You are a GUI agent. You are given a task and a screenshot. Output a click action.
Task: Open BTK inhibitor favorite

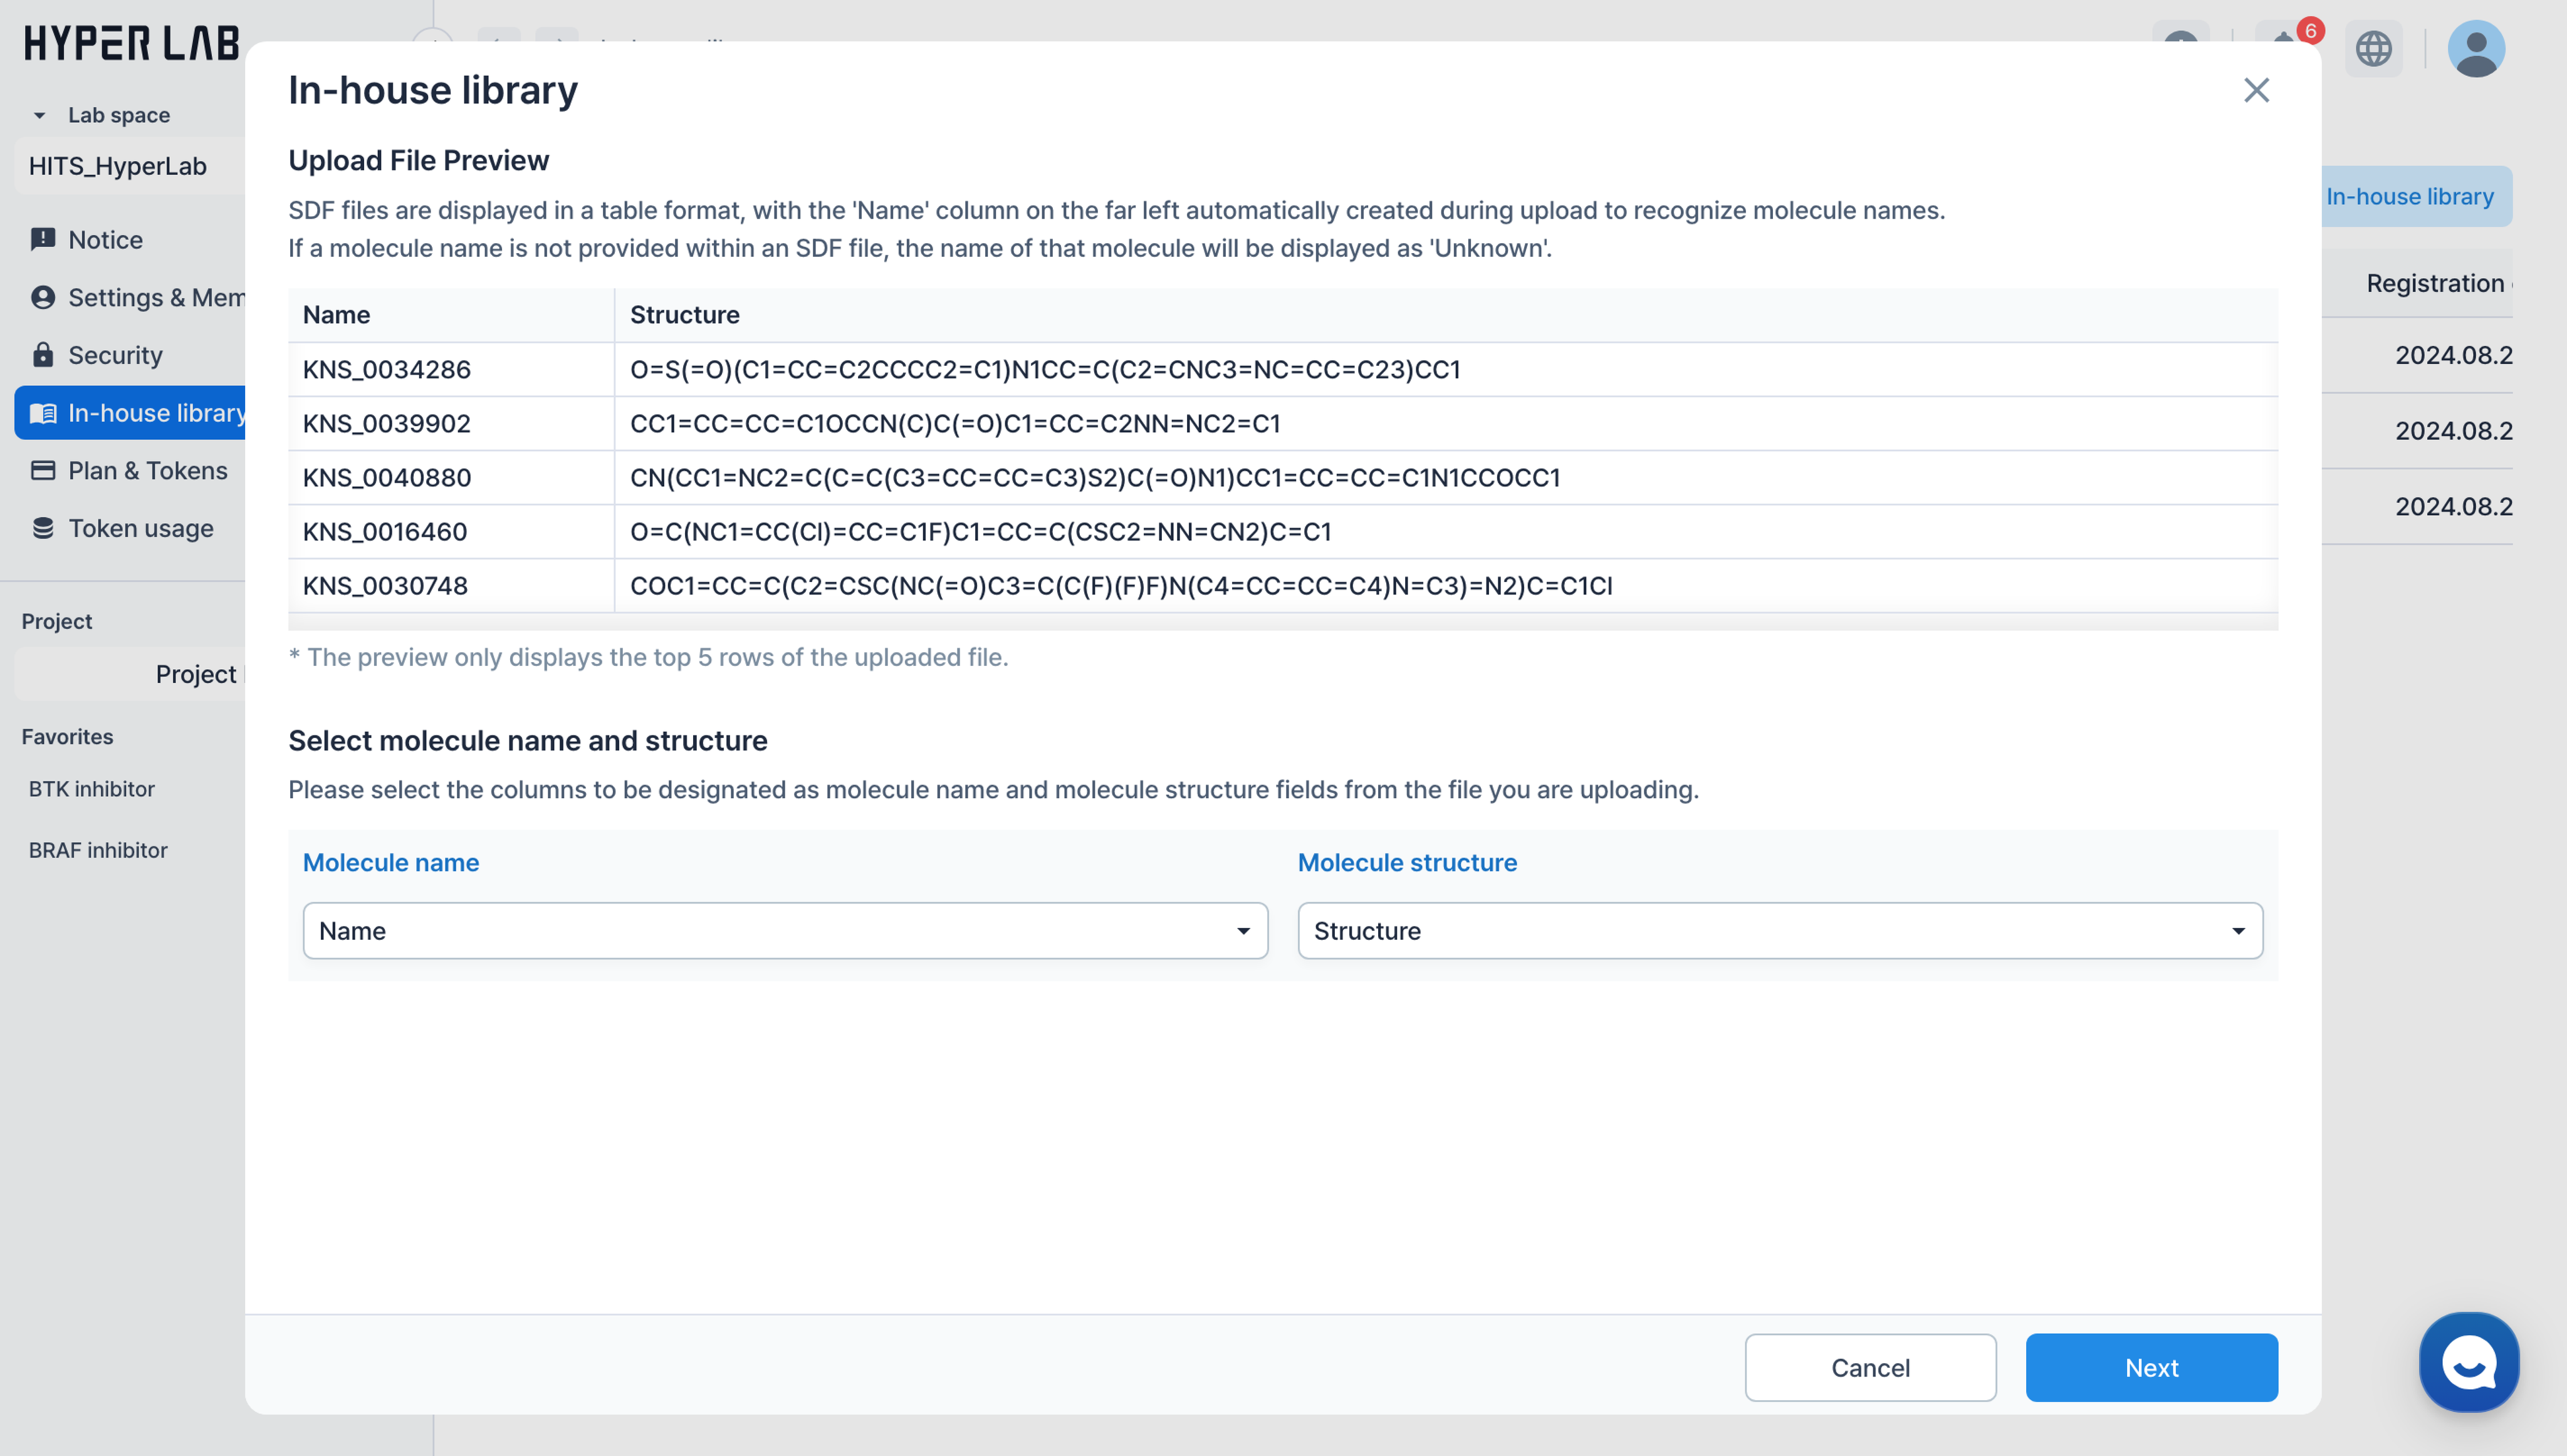point(92,789)
